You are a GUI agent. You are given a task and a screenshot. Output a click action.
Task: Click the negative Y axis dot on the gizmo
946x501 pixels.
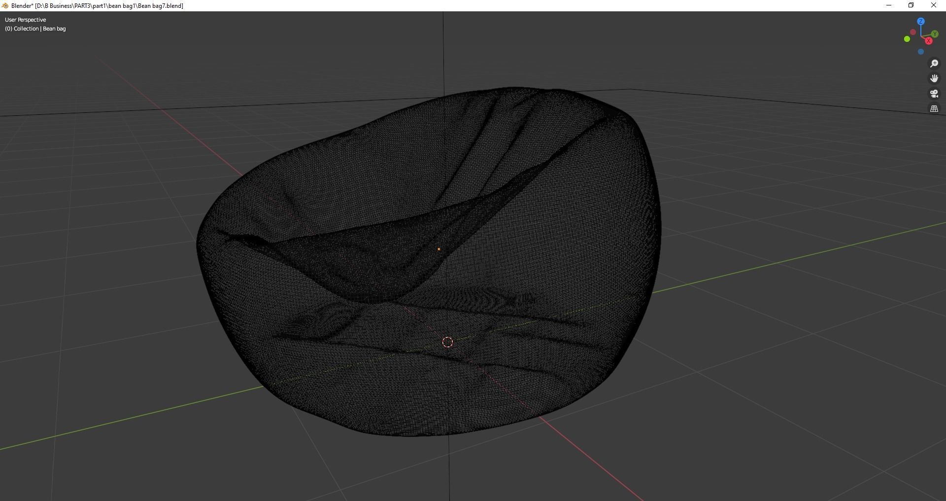click(907, 39)
